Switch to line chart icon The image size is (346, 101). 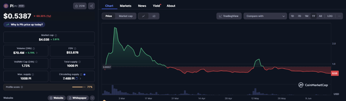point(143,16)
